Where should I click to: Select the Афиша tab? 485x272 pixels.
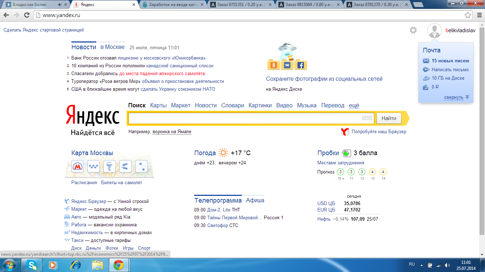(255, 200)
